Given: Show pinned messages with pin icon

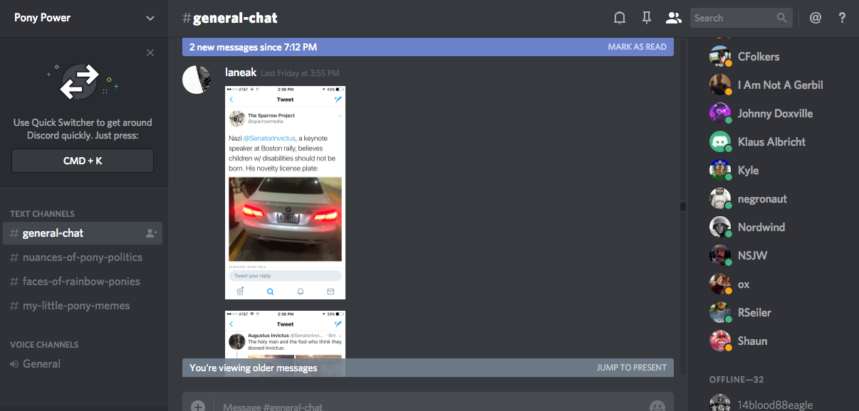Looking at the screenshot, I should (x=647, y=18).
